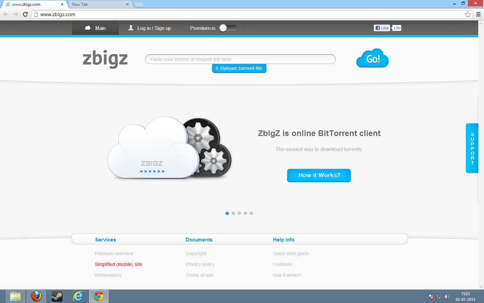Click the Help info heading
This screenshot has width=484, height=303.
(284, 240)
